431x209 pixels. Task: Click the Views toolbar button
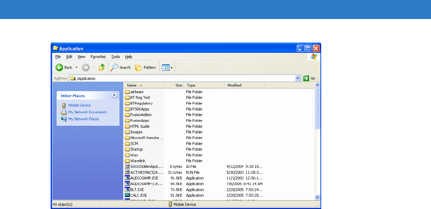point(166,68)
